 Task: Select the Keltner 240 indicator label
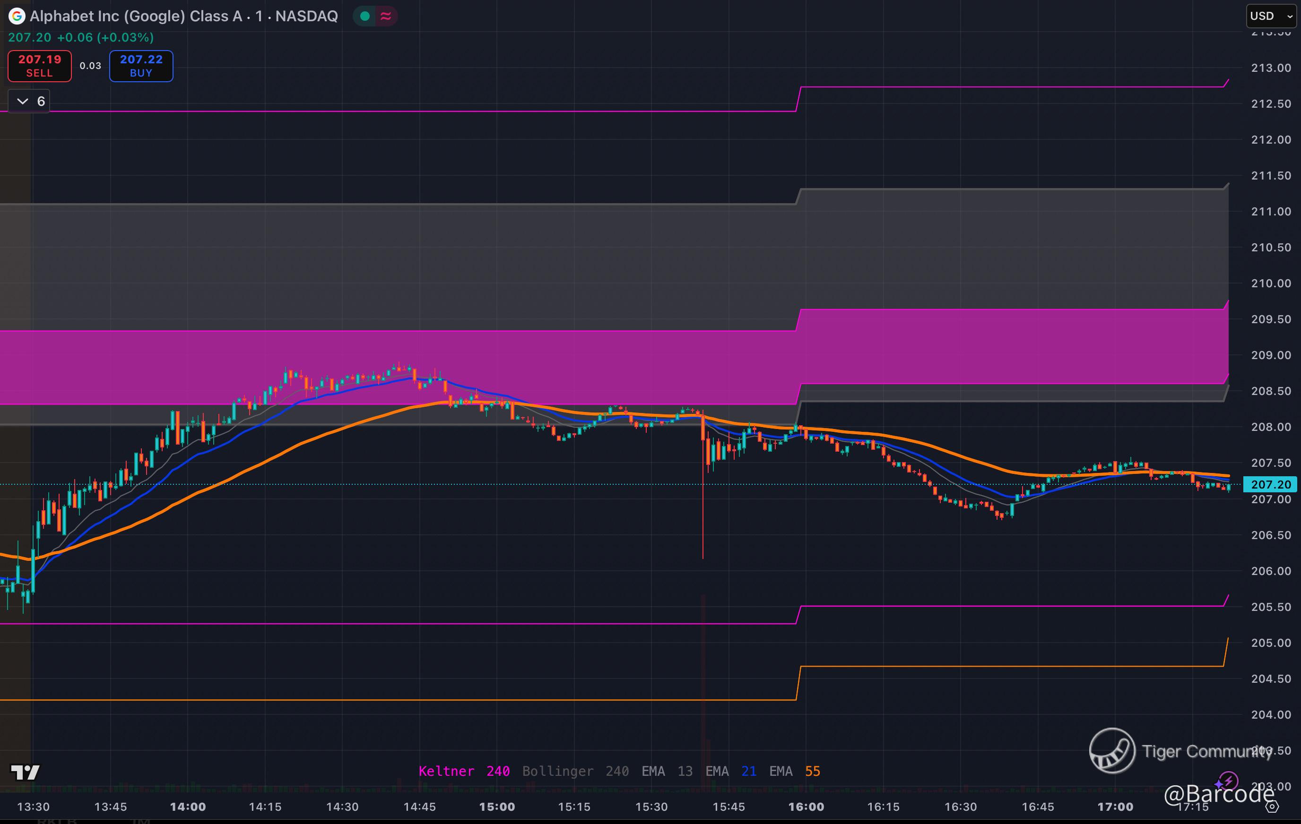point(464,771)
